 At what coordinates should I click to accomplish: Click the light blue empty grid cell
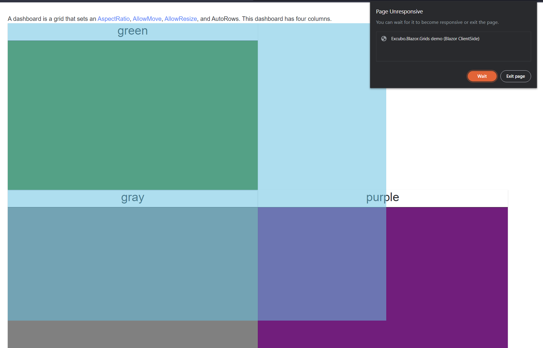pos(322,119)
